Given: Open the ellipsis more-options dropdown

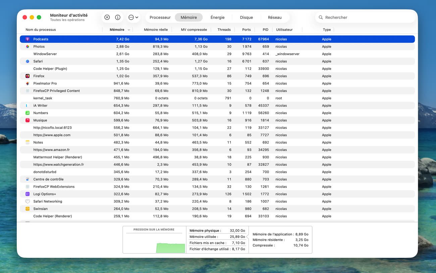Looking at the screenshot, I should pyautogui.click(x=133, y=17).
